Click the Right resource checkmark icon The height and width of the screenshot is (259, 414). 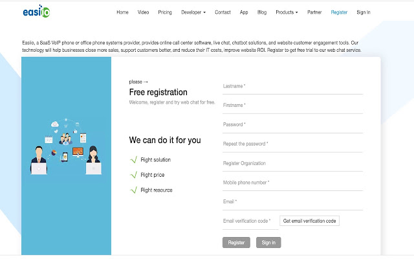coord(134,190)
